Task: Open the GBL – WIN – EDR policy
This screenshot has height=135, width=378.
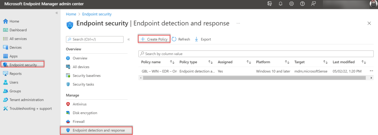Action: coord(159,71)
